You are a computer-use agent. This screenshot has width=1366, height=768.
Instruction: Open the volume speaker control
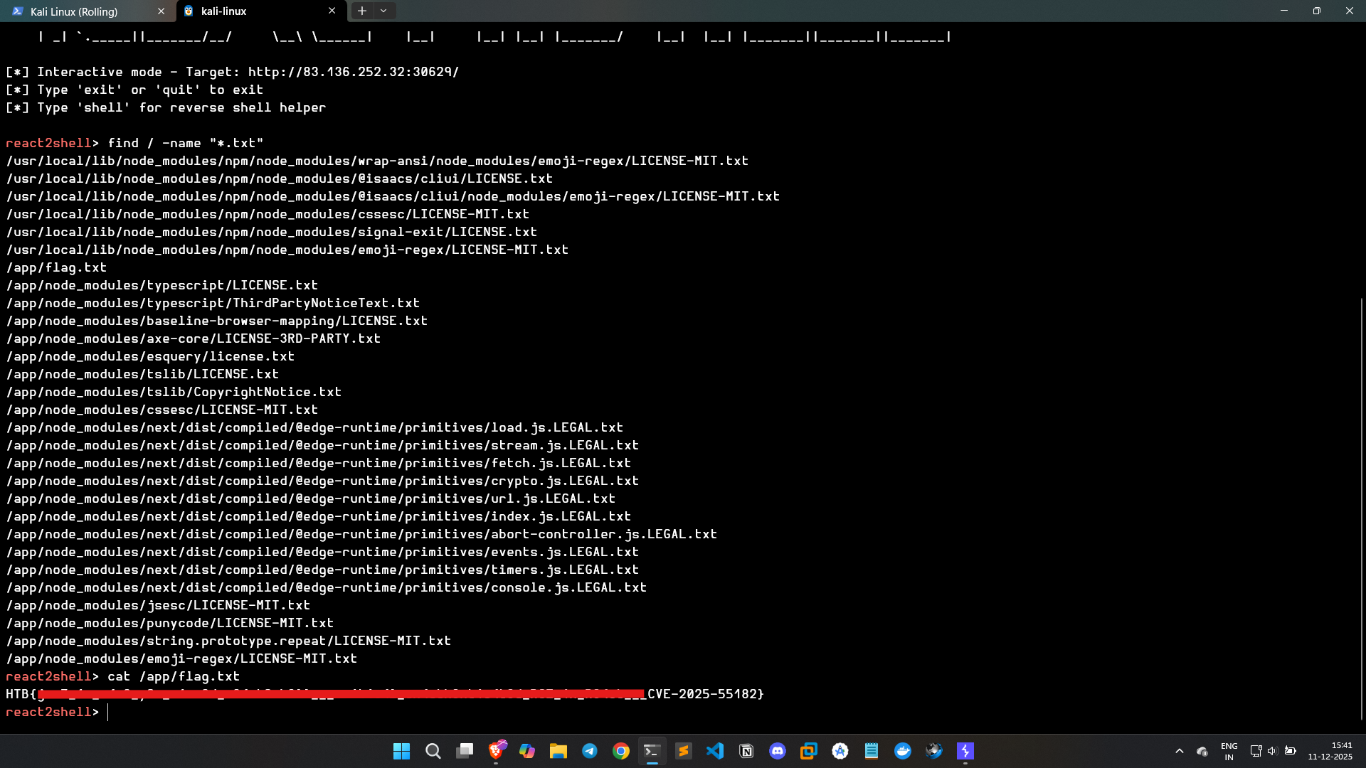pyautogui.click(x=1273, y=751)
